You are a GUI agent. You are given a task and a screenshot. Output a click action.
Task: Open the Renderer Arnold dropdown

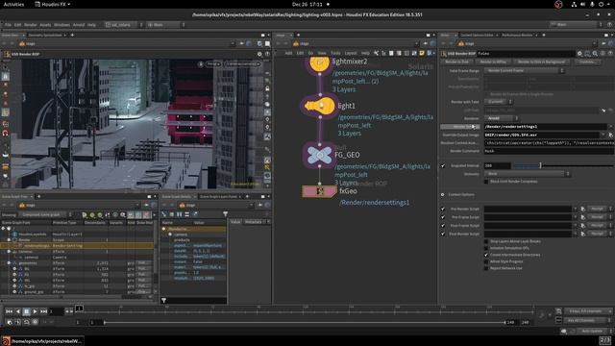(x=502, y=118)
